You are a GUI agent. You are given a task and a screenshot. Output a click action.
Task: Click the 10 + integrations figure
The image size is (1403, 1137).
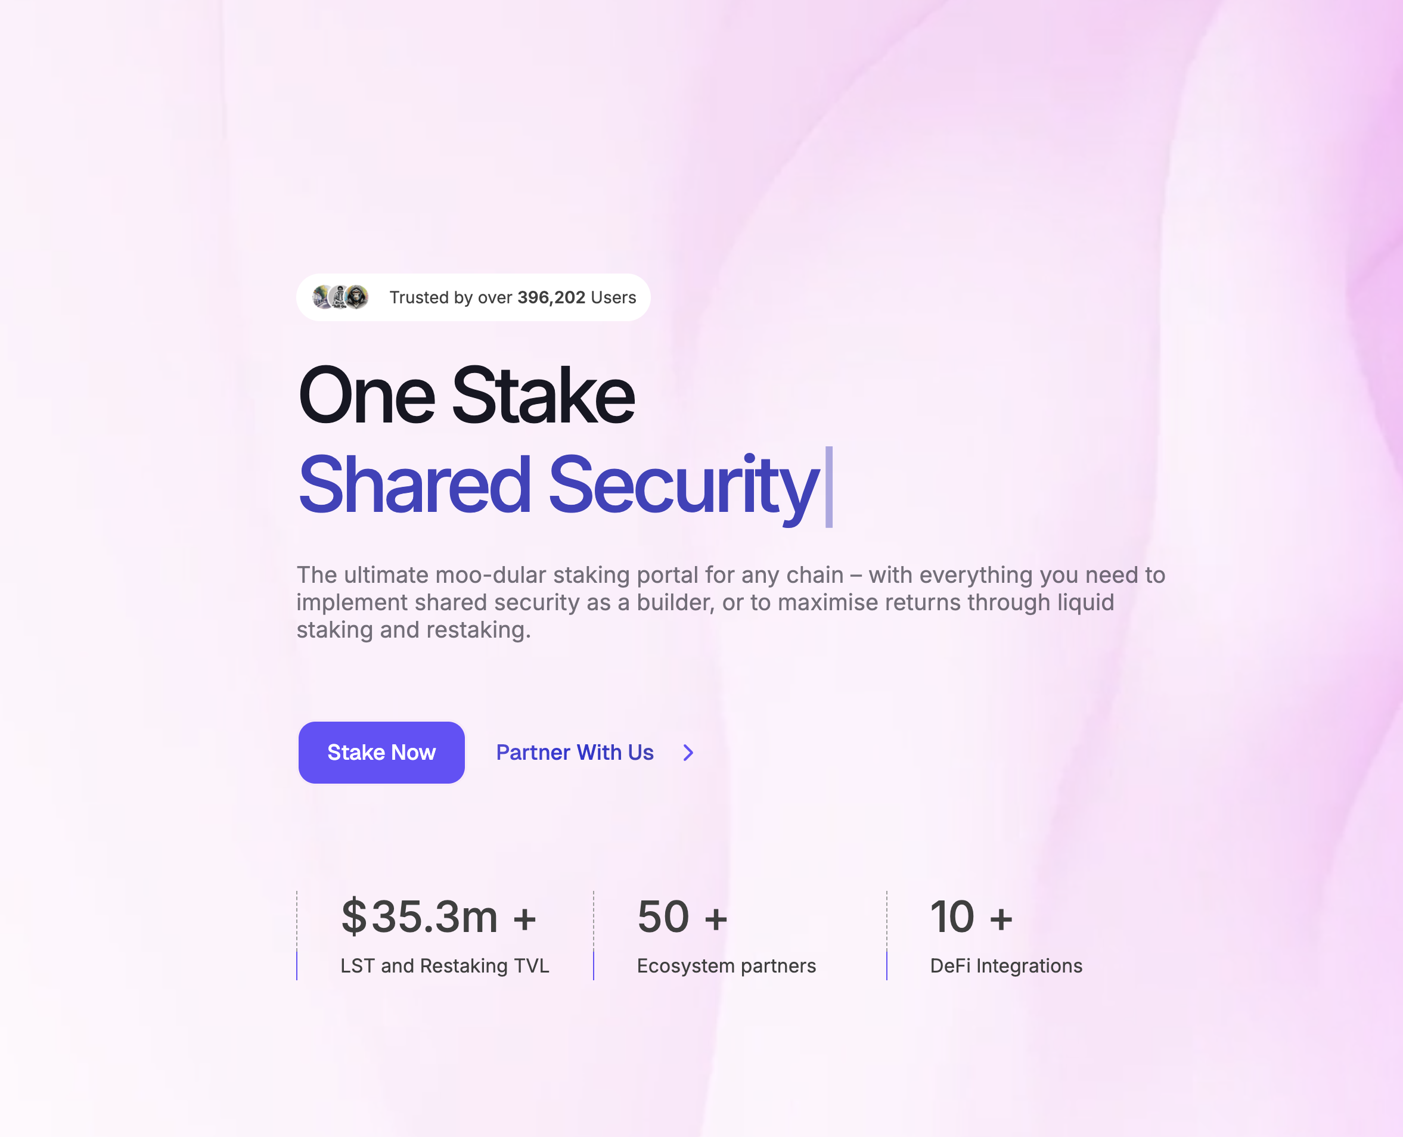(971, 917)
